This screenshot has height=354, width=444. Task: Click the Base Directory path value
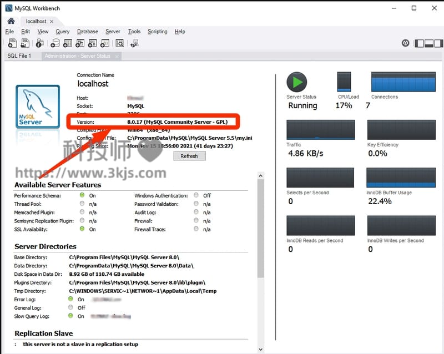(x=124, y=257)
